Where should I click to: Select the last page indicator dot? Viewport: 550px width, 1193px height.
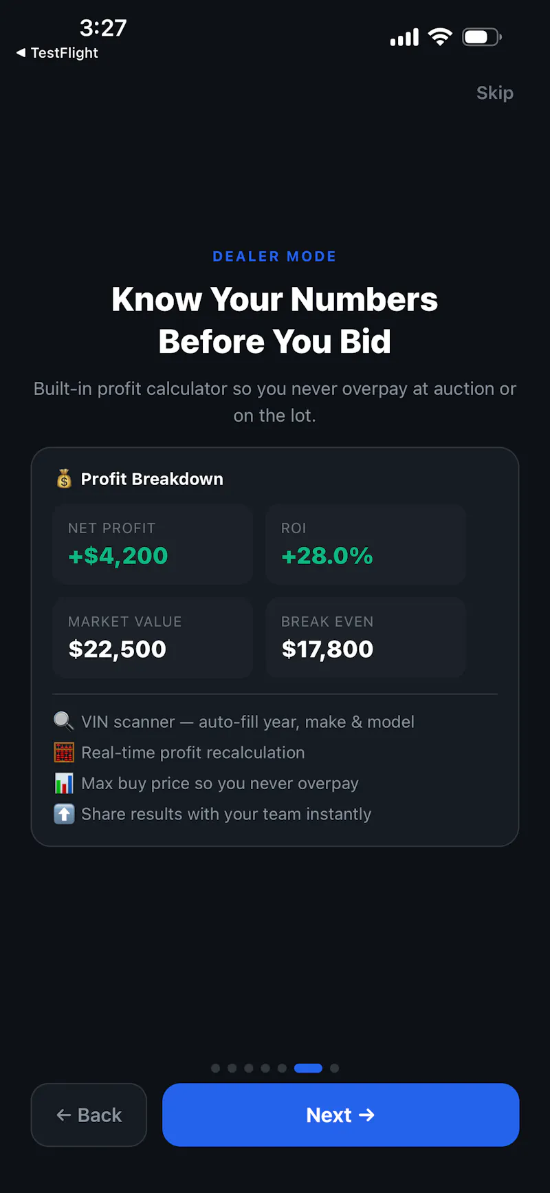[334, 1068]
